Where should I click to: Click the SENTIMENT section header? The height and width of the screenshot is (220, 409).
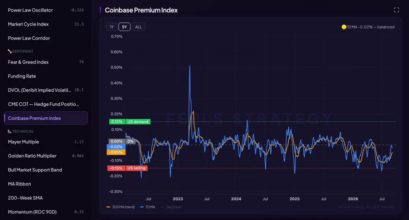[20, 51]
